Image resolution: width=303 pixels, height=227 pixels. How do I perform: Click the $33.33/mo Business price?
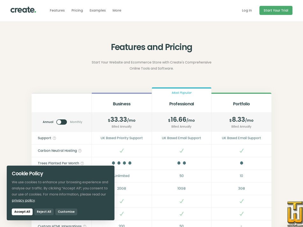(x=122, y=120)
